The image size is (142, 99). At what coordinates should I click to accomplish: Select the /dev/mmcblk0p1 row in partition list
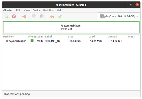click(x=71, y=41)
